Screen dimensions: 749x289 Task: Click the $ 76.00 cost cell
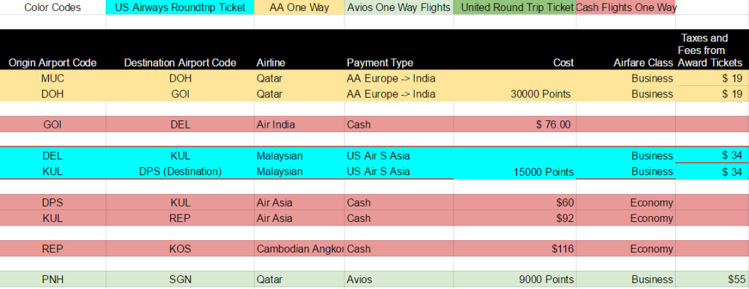(515, 125)
